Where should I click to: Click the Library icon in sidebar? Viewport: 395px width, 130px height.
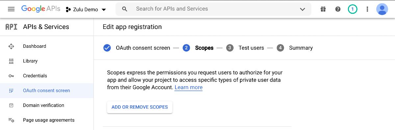pyautogui.click(x=11, y=61)
